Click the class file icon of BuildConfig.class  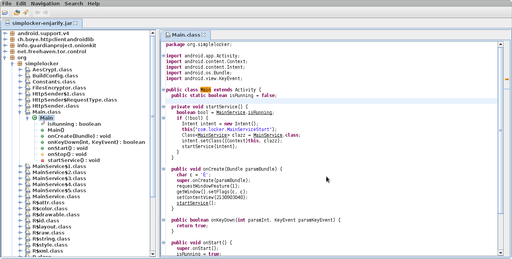[28, 76]
